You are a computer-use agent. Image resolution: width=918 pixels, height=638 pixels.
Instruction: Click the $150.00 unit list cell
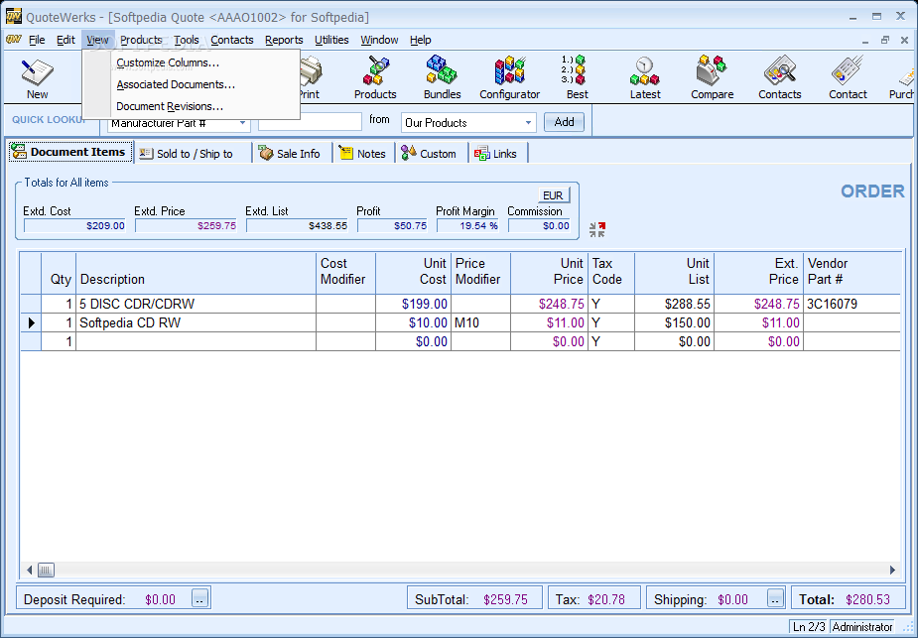[674, 322]
